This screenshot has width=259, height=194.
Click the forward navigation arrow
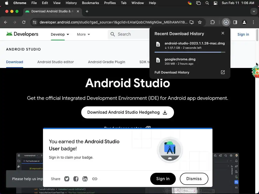15,22
